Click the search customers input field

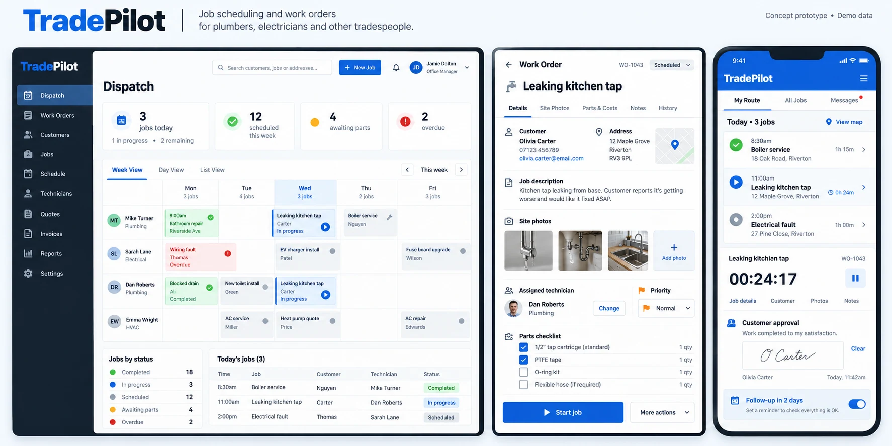[273, 68]
